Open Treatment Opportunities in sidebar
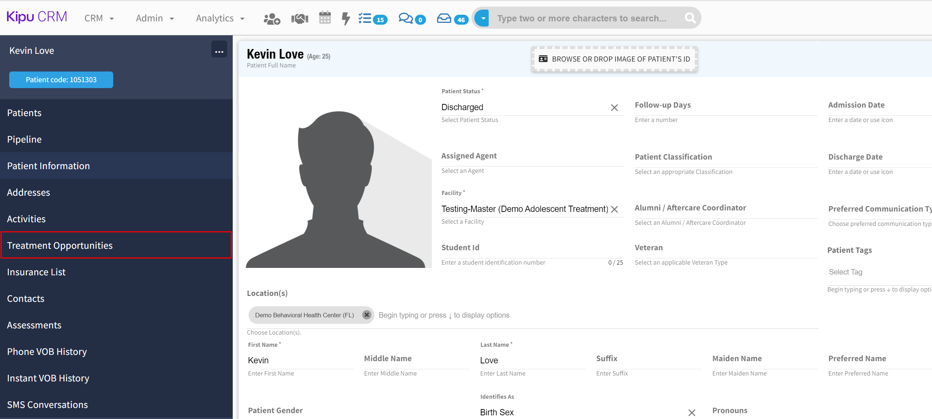This screenshot has height=419, width=932. click(60, 245)
